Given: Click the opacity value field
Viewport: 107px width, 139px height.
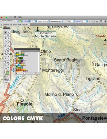Looking at the screenshot, I should pyautogui.click(x=83, y=21).
